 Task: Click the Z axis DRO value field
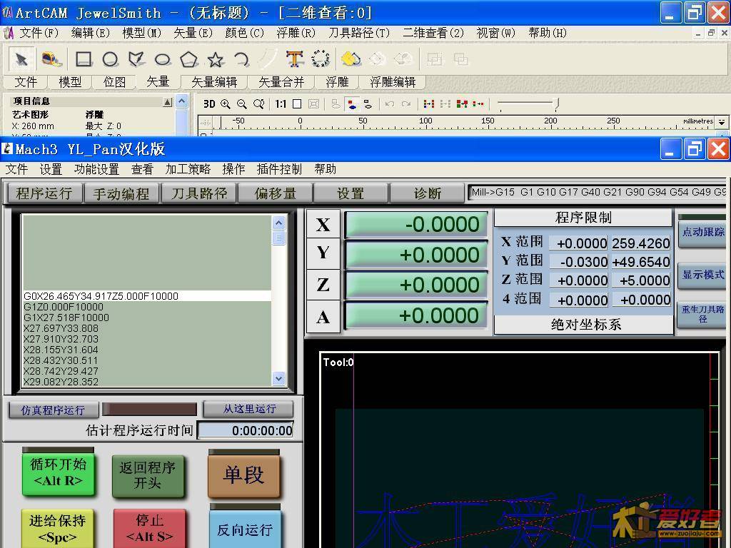pos(416,284)
